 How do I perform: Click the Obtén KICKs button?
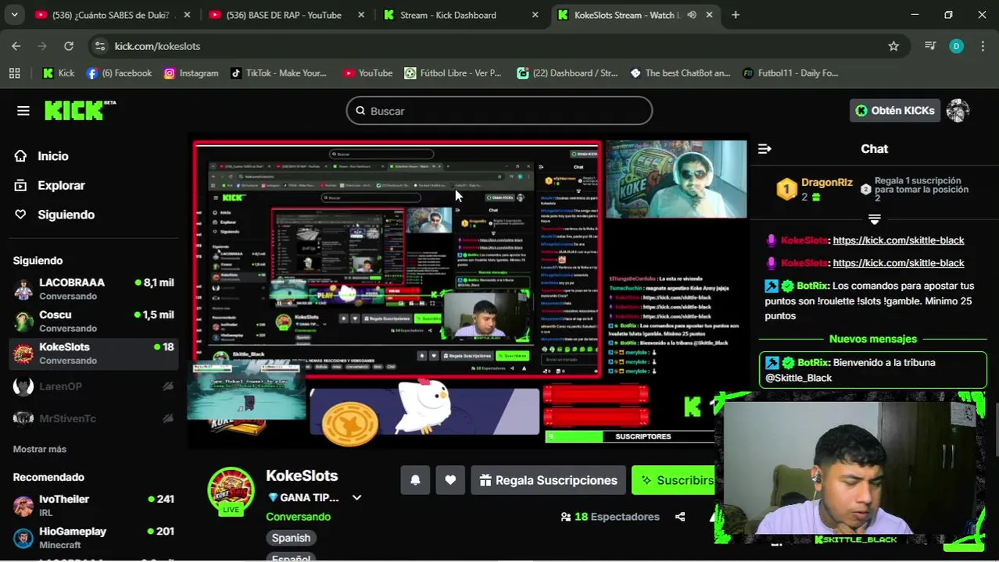[894, 111]
